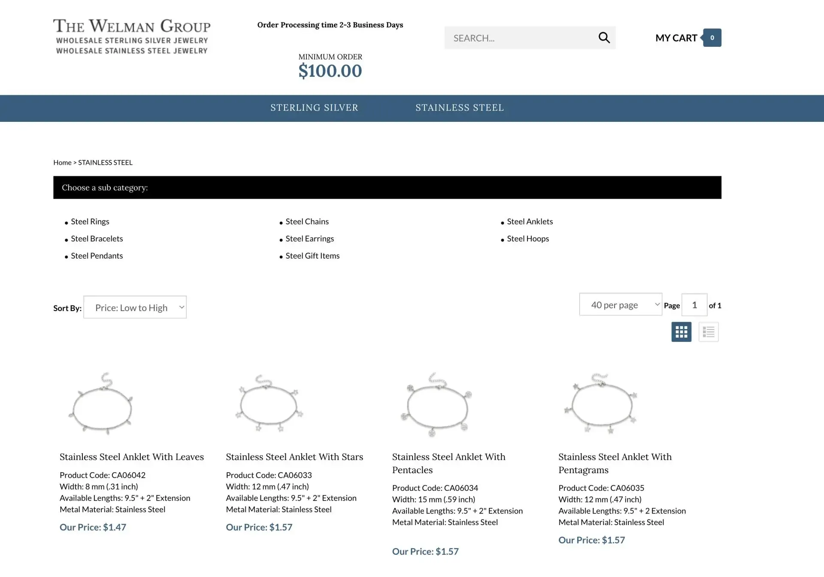Click the Home breadcrumb link

coord(62,163)
